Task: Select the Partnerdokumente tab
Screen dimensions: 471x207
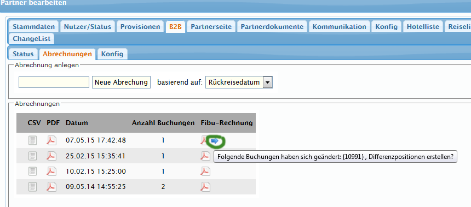Action: pyautogui.click(x=272, y=27)
